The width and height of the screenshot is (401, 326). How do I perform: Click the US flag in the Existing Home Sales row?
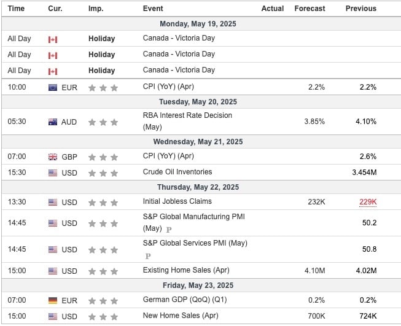coord(53,271)
